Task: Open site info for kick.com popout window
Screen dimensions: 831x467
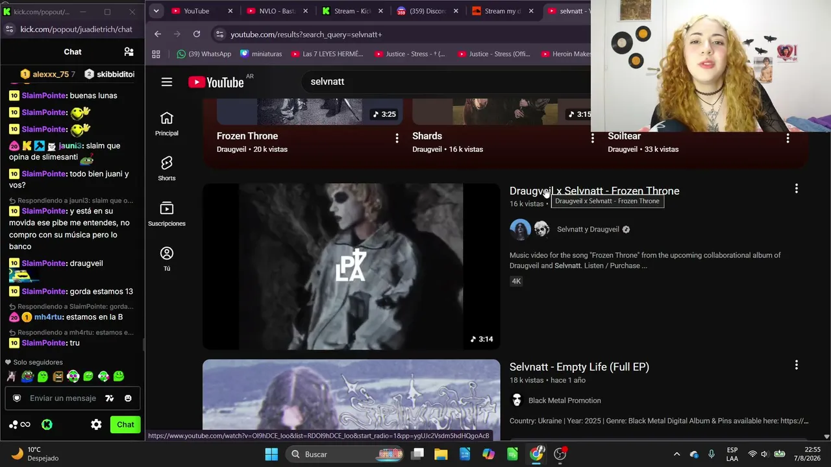Action: [9, 29]
